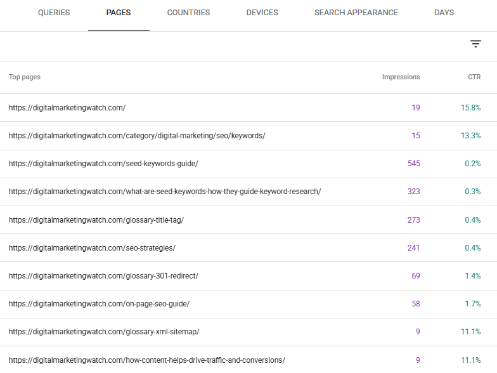The width and height of the screenshot is (497, 373).
Task: Open the filter rows icon
Action: click(475, 44)
